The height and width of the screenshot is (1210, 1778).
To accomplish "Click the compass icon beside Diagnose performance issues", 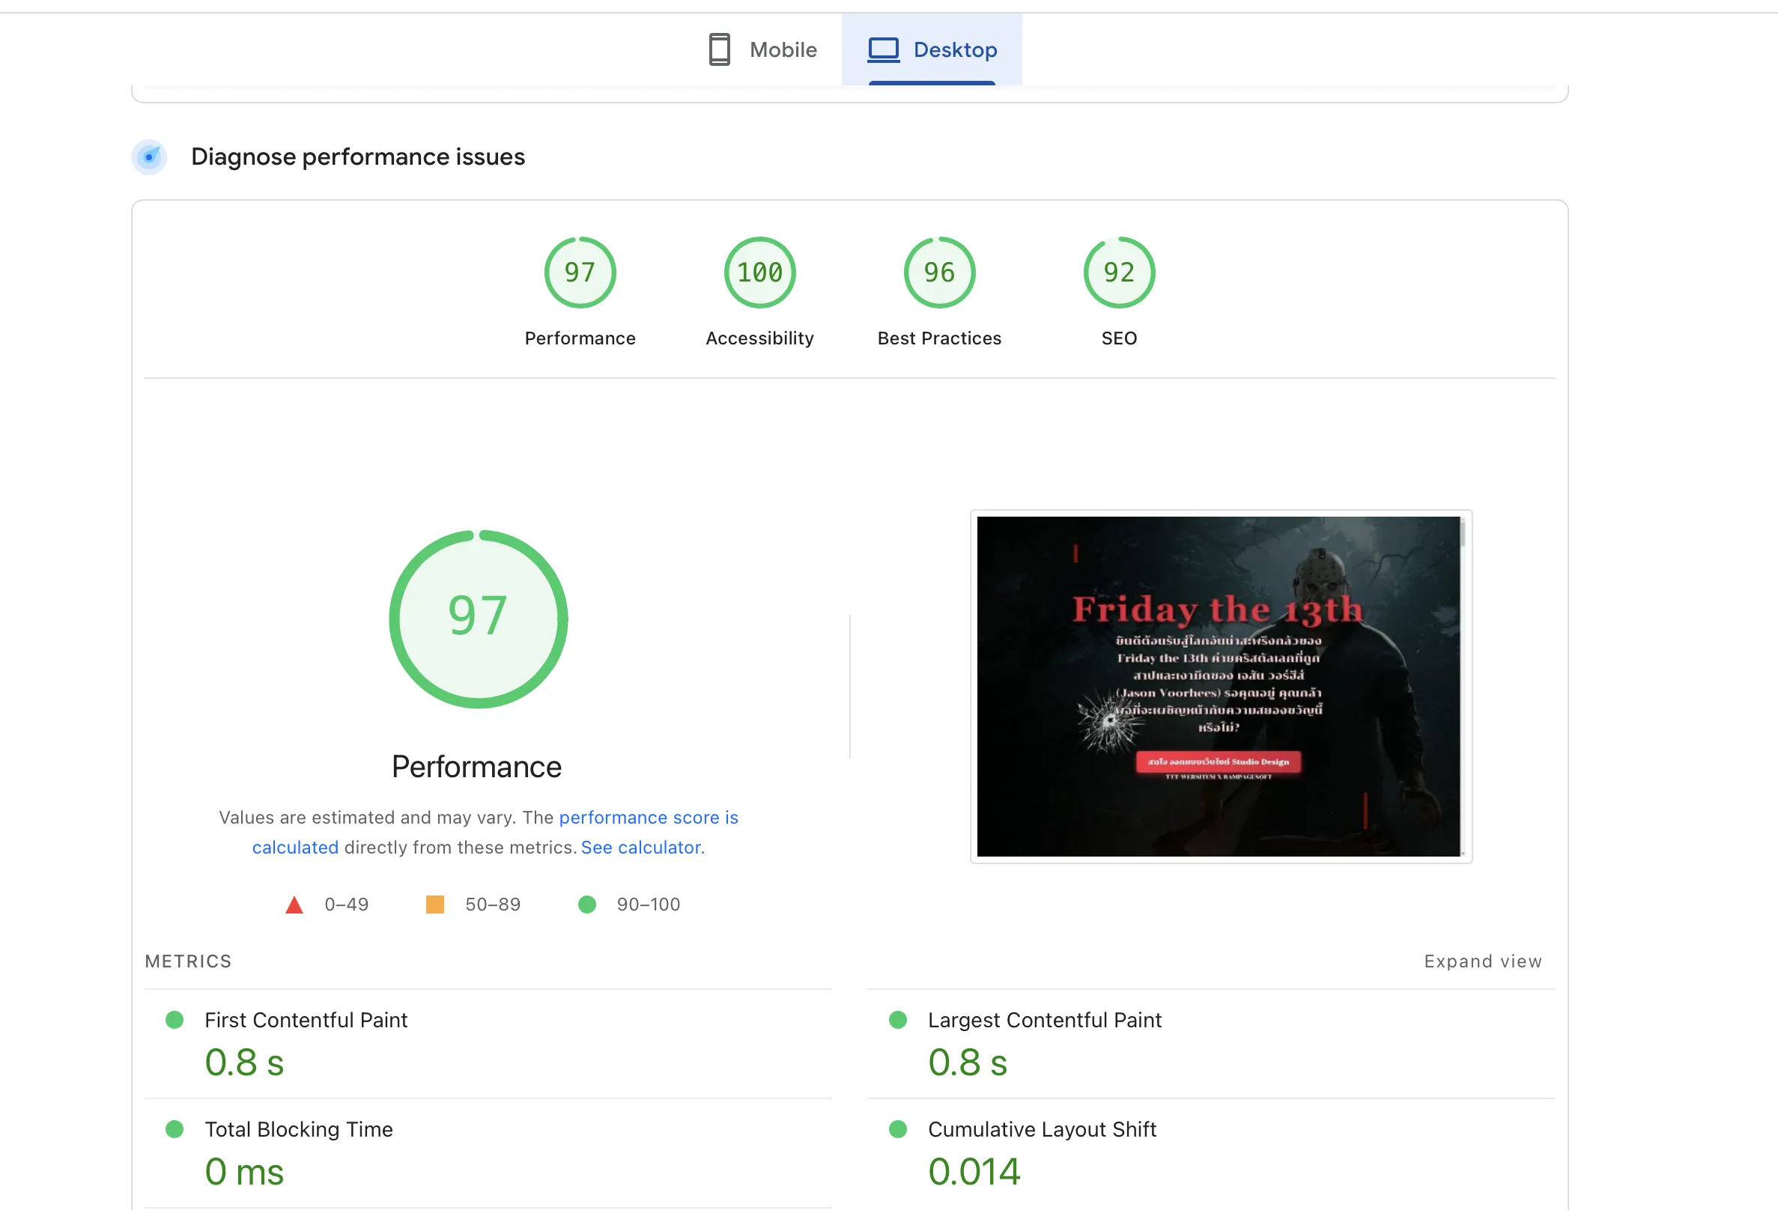I will [149, 156].
